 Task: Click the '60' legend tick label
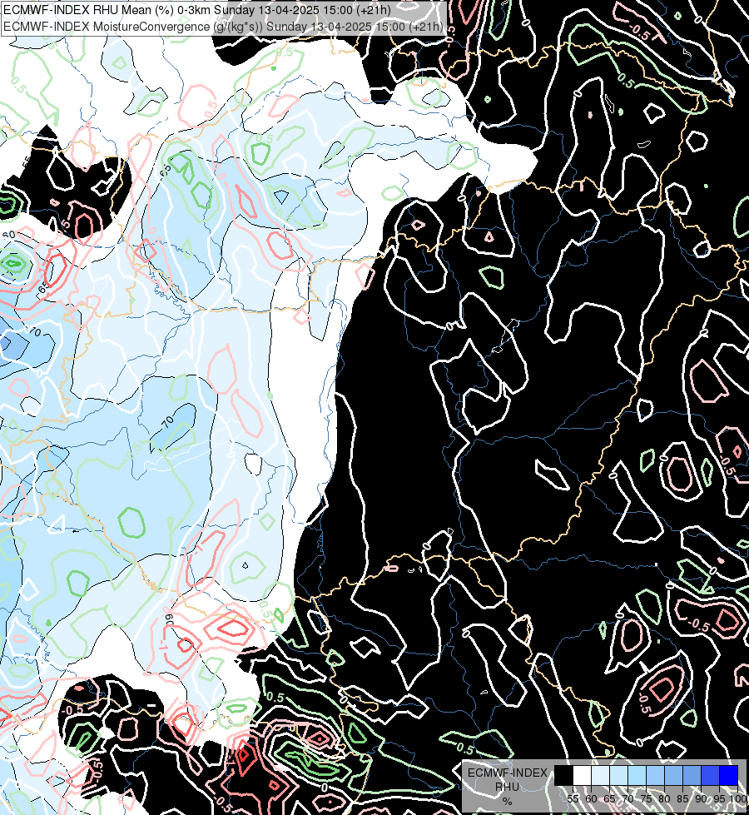591,799
